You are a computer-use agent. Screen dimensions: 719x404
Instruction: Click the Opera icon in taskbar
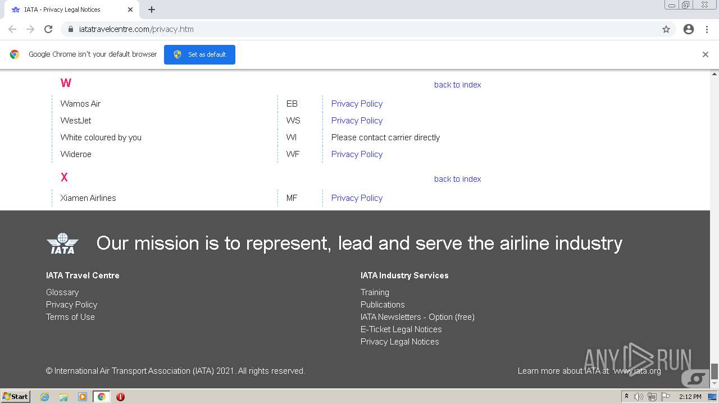pyautogui.click(x=120, y=397)
